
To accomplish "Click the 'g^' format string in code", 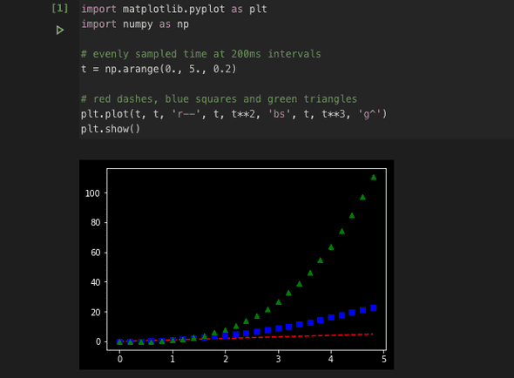I will tap(369, 114).
